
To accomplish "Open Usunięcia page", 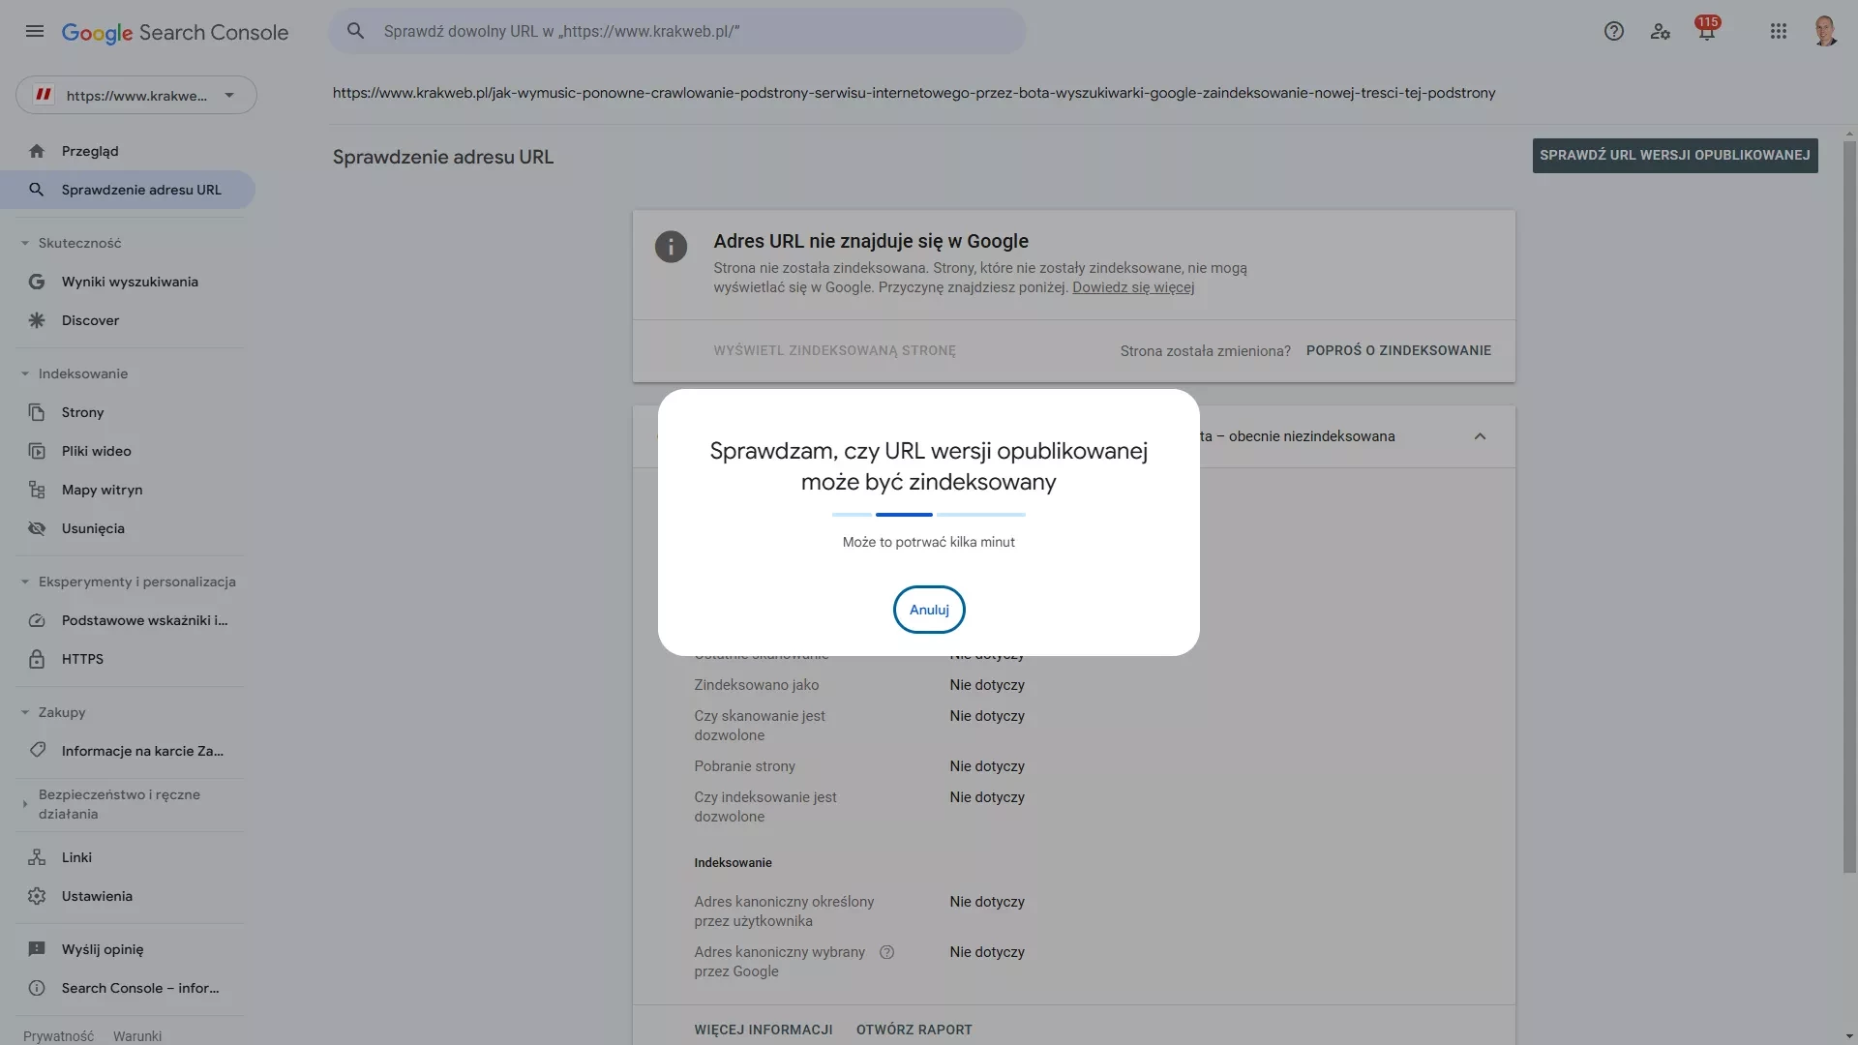I will (x=128, y=528).
